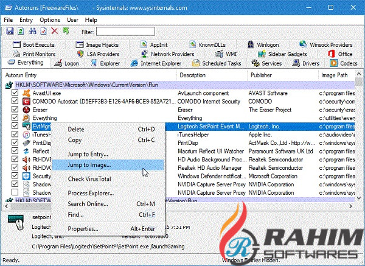Disable the Eraser autorun entry checkbox
This screenshot has height=266, width=365.
tap(16, 110)
